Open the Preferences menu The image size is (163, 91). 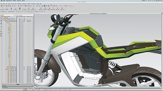click(34, 4)
